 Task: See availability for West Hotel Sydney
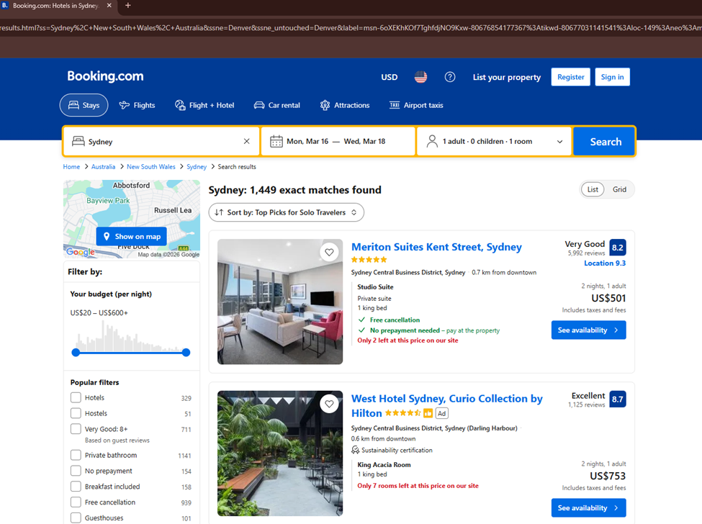point(588,508)
